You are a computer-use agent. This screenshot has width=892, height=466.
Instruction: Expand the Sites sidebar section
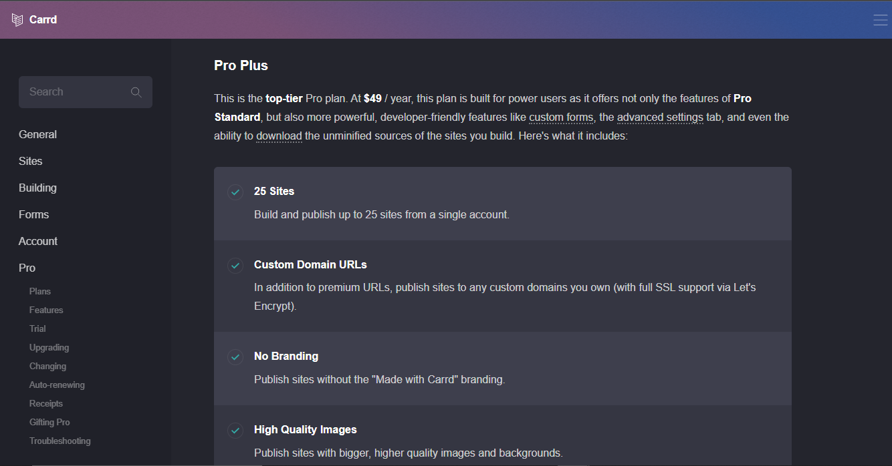tap(31, 161)
